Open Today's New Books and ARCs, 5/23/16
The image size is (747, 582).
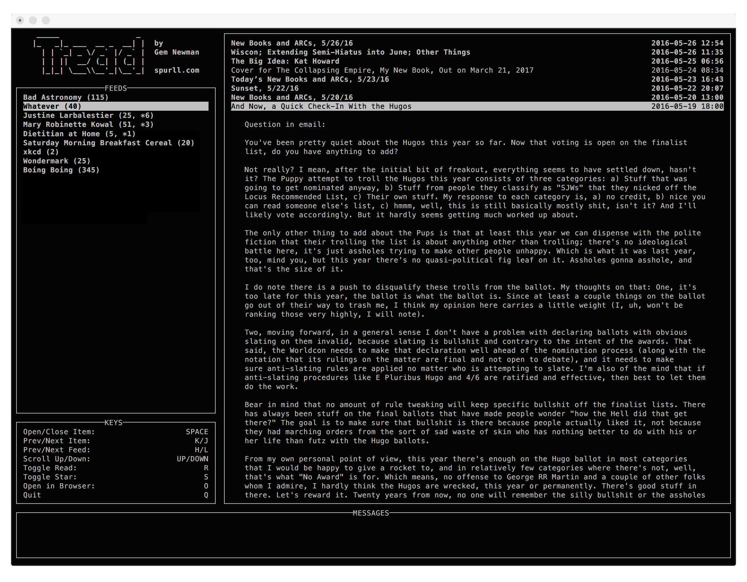coord(477,79)
